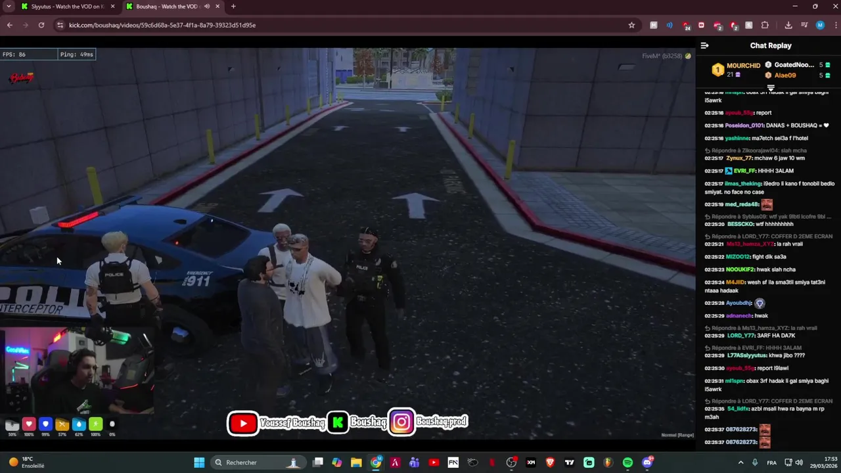This screenshot has height=473, width=841.
Task: Show browser downloads
Action: [x=788, y=25]
